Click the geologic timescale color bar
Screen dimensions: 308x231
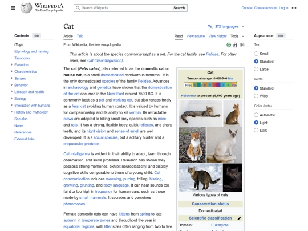[x=210, y=85]
